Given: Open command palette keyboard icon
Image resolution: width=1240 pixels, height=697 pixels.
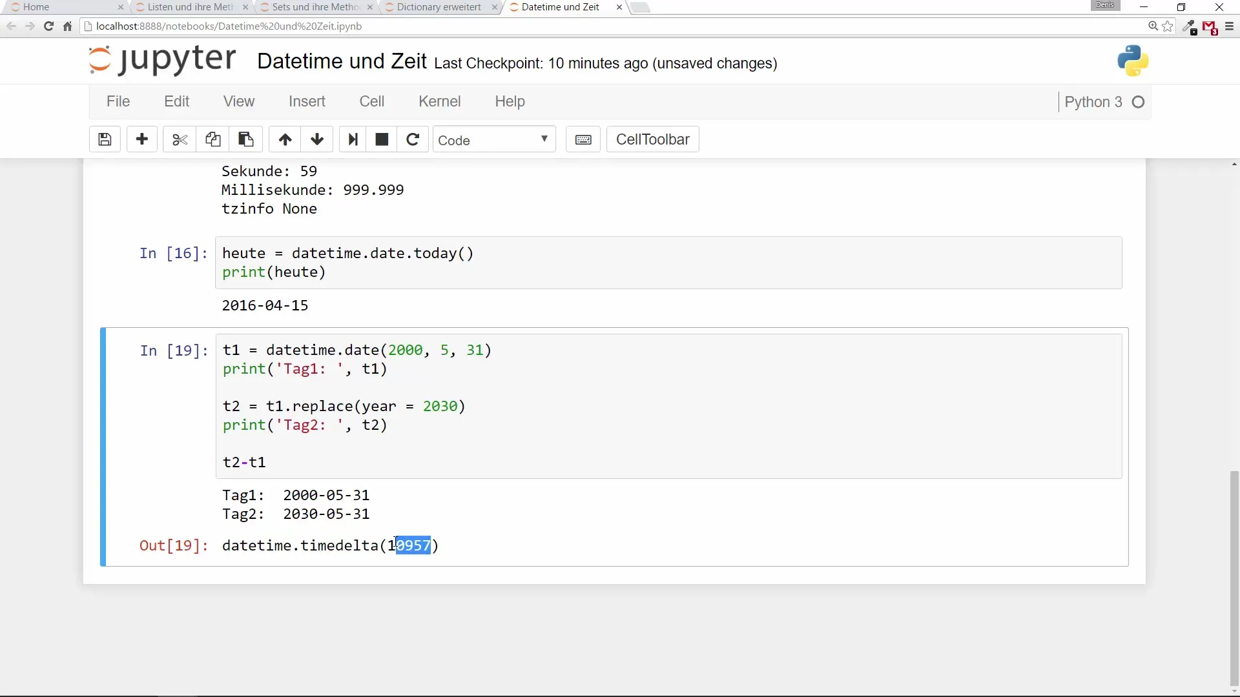Looking at the screenshot, I should (583, 139).
